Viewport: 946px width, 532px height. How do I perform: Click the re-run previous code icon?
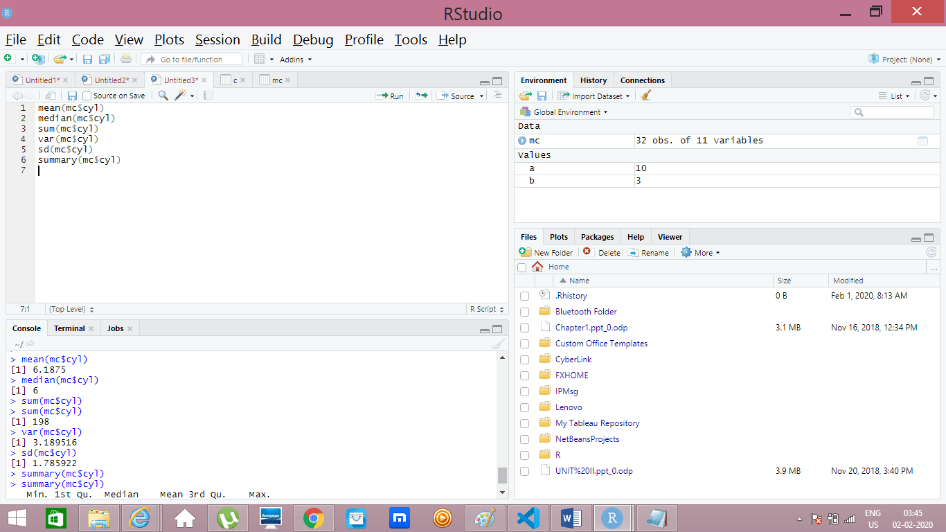421,96
